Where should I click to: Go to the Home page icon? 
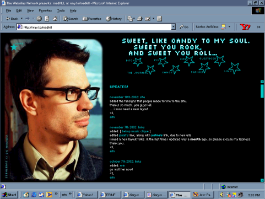[55, 19]
